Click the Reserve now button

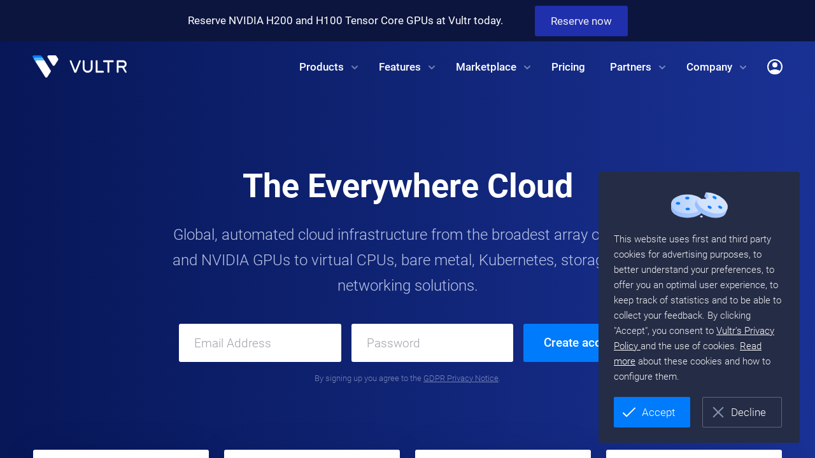(581, 20)
